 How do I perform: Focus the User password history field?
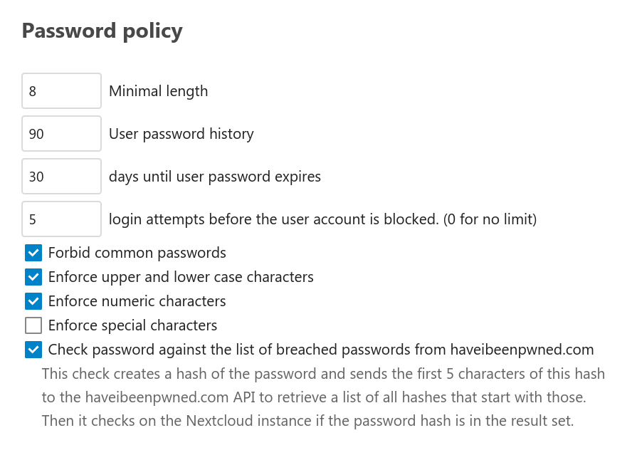pos(61,134)
